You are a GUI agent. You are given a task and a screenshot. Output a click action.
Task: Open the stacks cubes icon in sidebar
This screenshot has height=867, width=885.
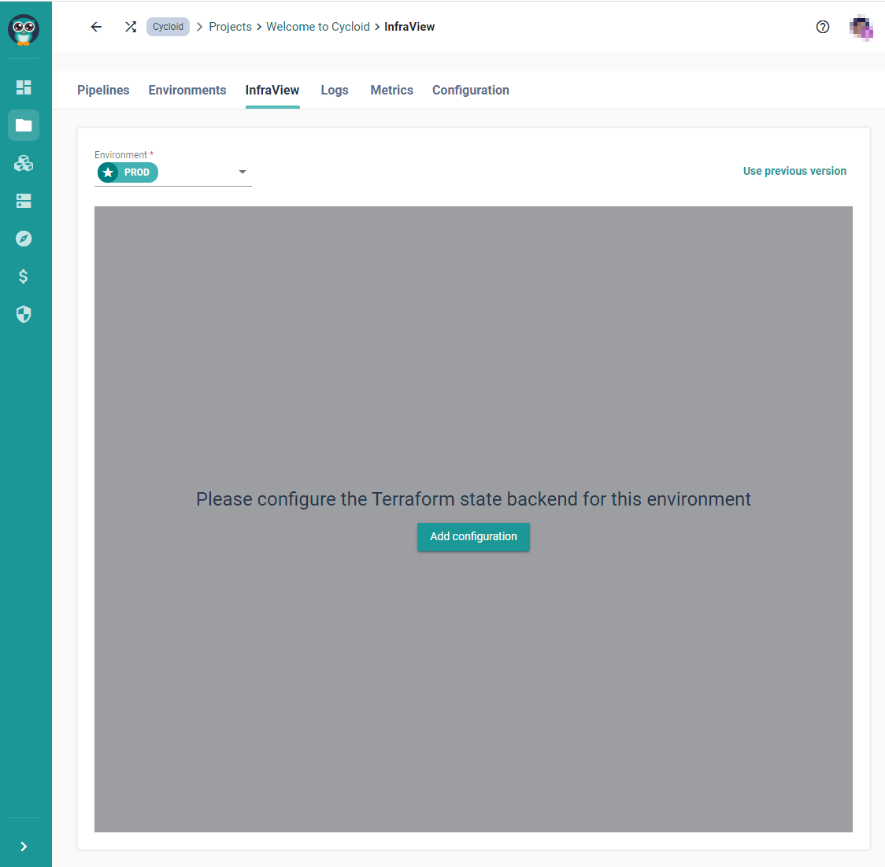tap(24, 163)
